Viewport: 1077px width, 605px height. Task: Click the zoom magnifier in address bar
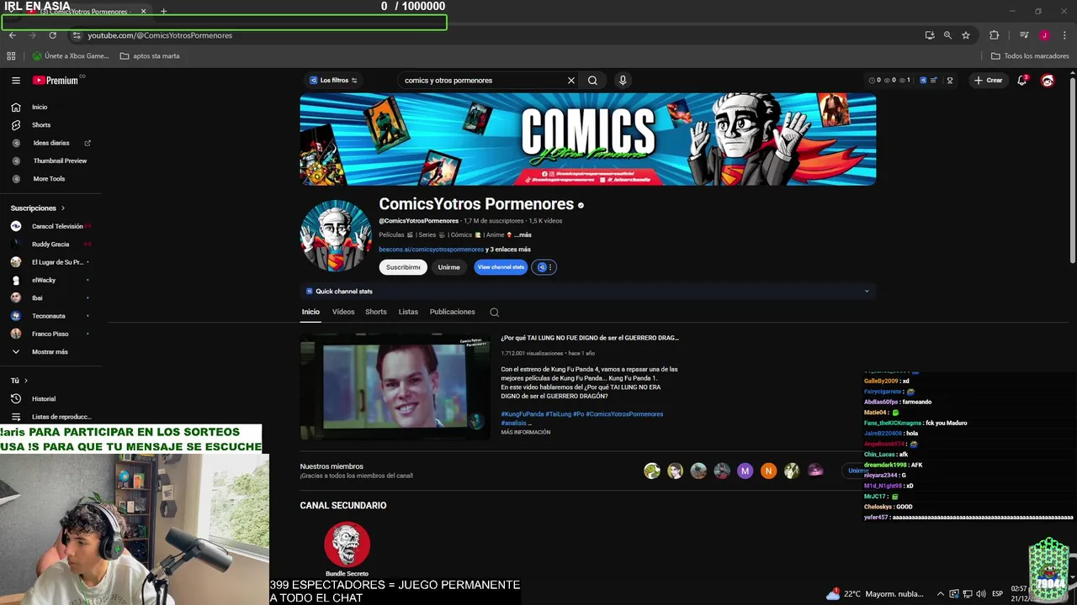coord(947,35)
